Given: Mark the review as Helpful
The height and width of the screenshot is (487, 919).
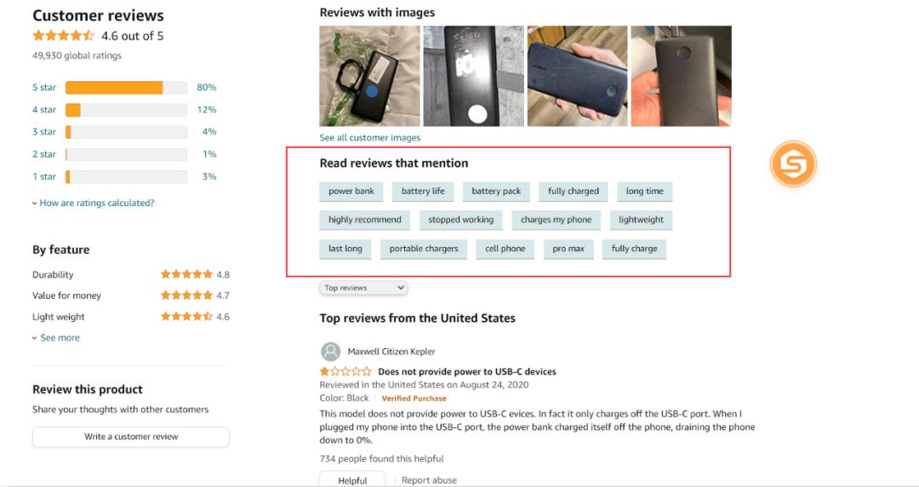Looking at the screenshot, I should pyautogui.click(x=352, y=480).
